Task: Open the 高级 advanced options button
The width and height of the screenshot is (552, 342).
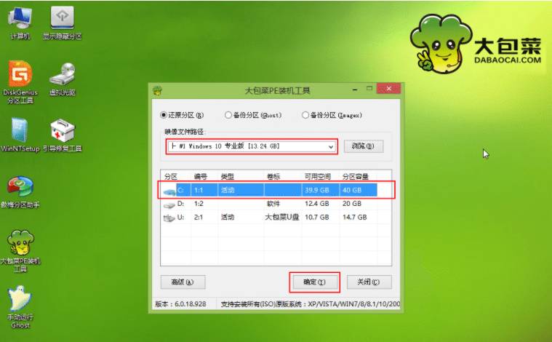Action: coord(183,282)
